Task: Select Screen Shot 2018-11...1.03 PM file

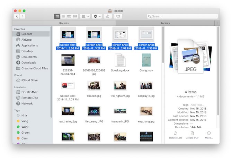Action: 68,91
